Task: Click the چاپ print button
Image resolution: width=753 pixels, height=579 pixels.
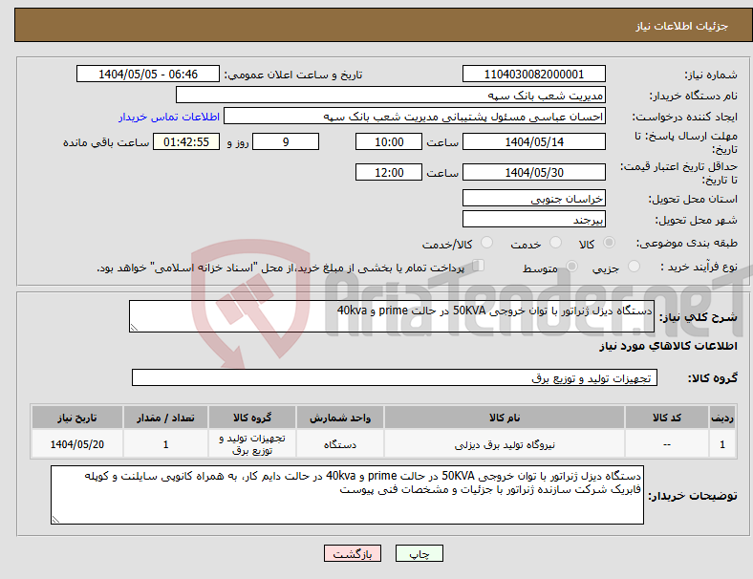Action: [420, 553]
